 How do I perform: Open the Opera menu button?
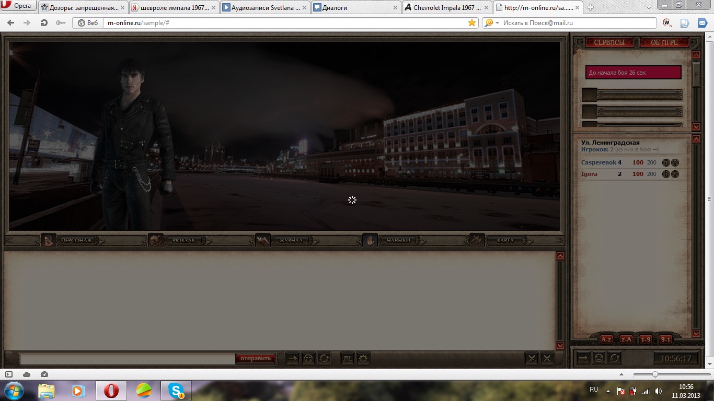click(x=19, y=6)
